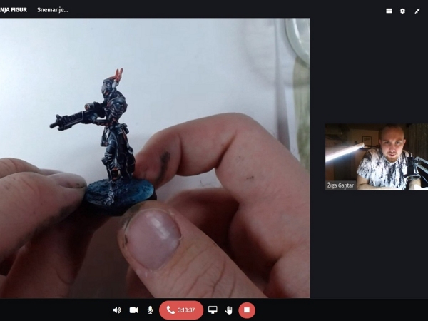Start screen sharing with the monitor icon
This screenshot has width=428, height=321.
point(213,310)
